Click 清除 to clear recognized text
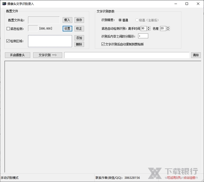 click(196, 55)
